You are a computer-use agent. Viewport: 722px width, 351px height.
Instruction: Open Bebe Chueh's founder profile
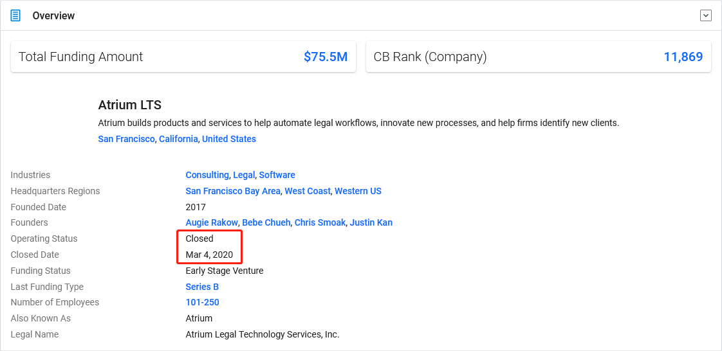[266, 222]
